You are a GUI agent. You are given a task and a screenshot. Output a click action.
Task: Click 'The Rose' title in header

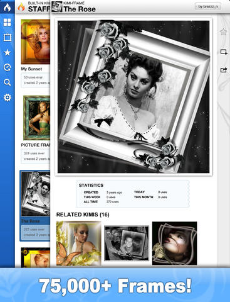click(80, 9)
